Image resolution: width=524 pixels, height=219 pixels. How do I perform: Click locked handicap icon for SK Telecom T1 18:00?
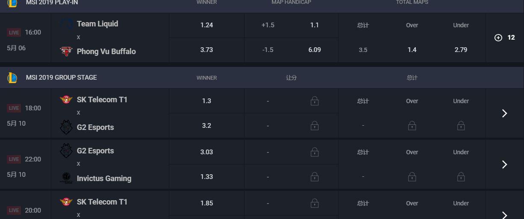(315, 101)
